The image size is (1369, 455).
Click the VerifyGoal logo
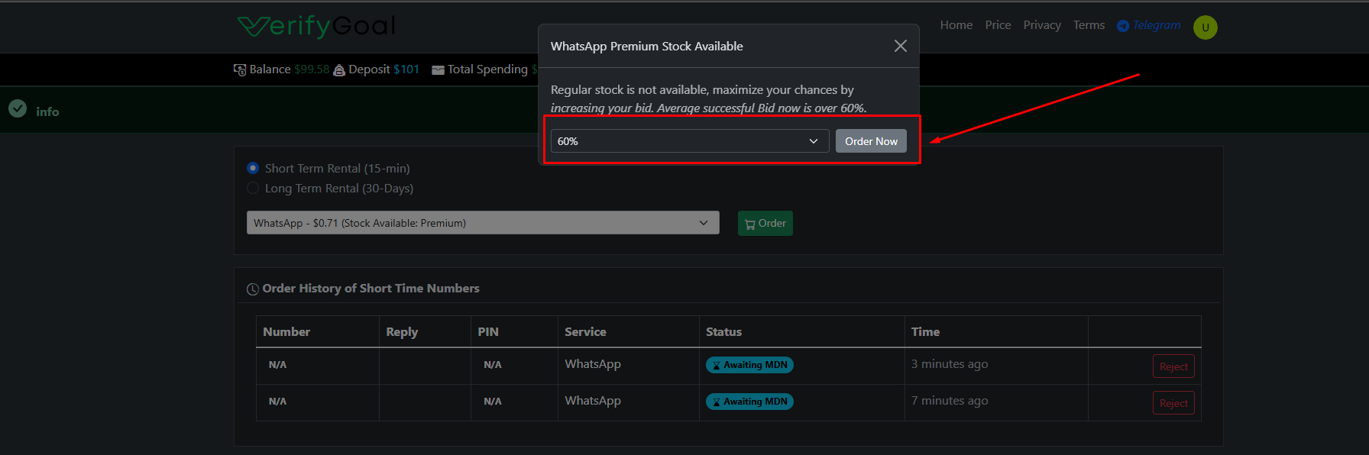click(316, 26)
